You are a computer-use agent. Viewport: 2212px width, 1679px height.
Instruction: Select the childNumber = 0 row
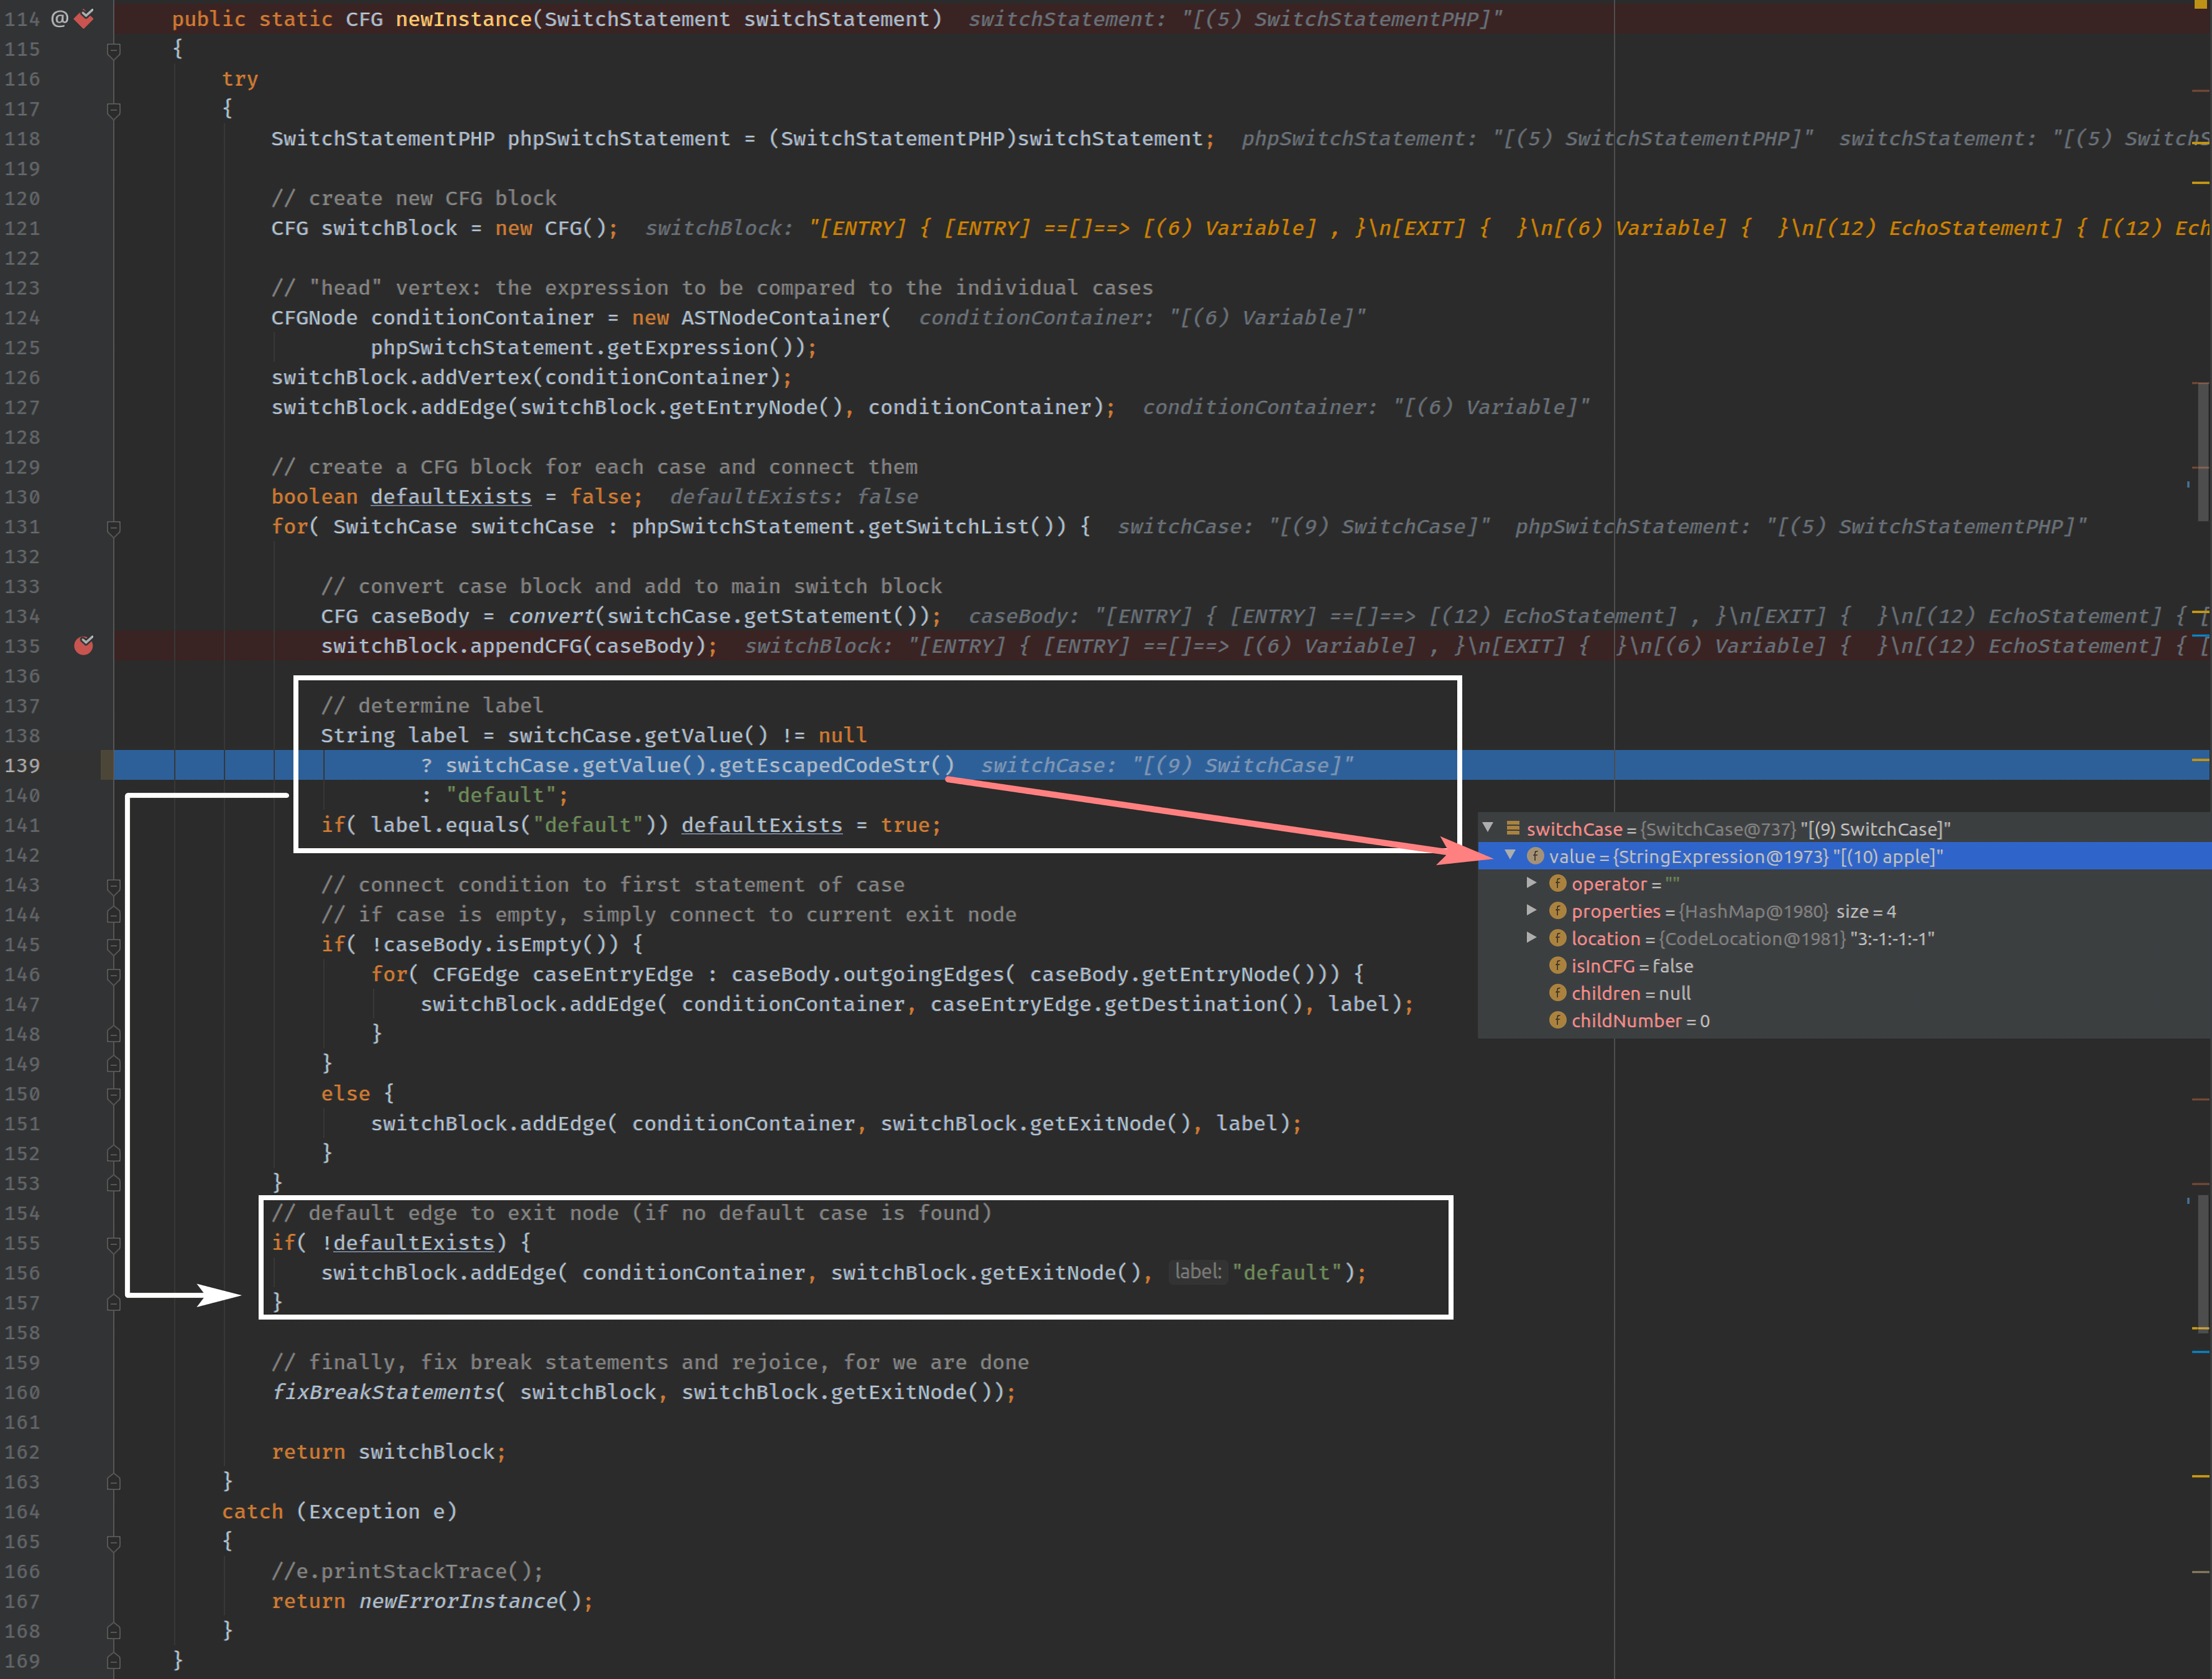click(1844, 1020)
